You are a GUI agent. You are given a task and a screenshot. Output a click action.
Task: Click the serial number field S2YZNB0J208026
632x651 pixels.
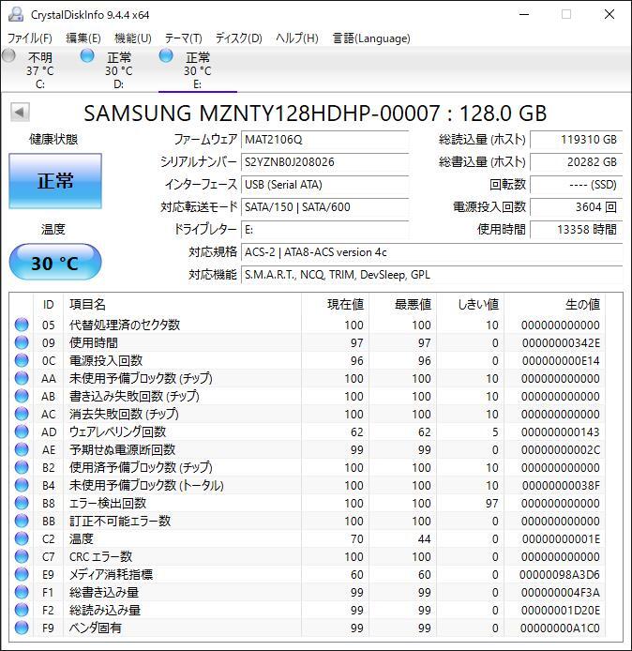(x=325, y=162)
